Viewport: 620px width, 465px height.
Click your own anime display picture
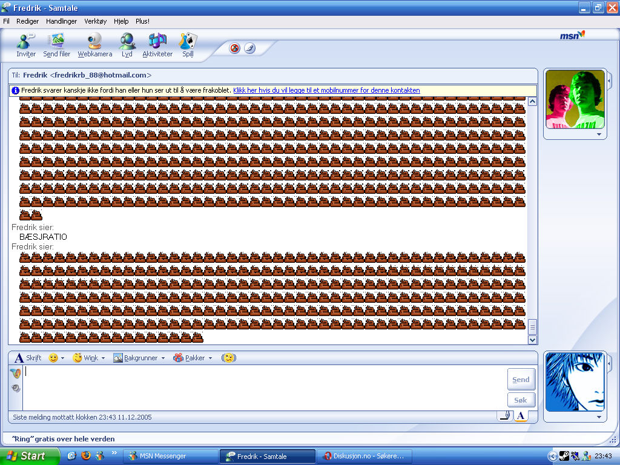[x=575, y=382]
